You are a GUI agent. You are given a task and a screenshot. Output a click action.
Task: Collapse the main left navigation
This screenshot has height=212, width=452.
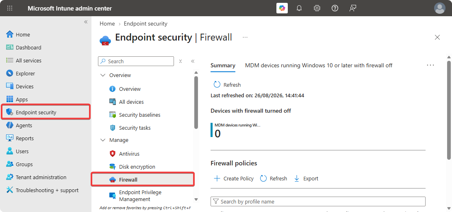click(x=86, y=22)
